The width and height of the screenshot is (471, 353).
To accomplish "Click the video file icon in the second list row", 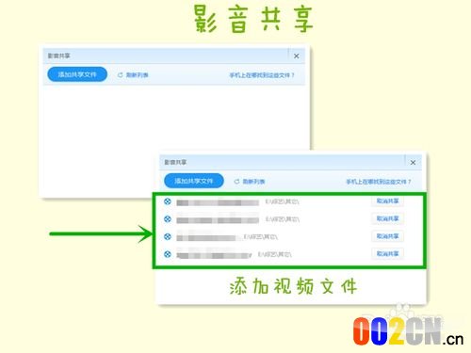I will click(168, 219).
